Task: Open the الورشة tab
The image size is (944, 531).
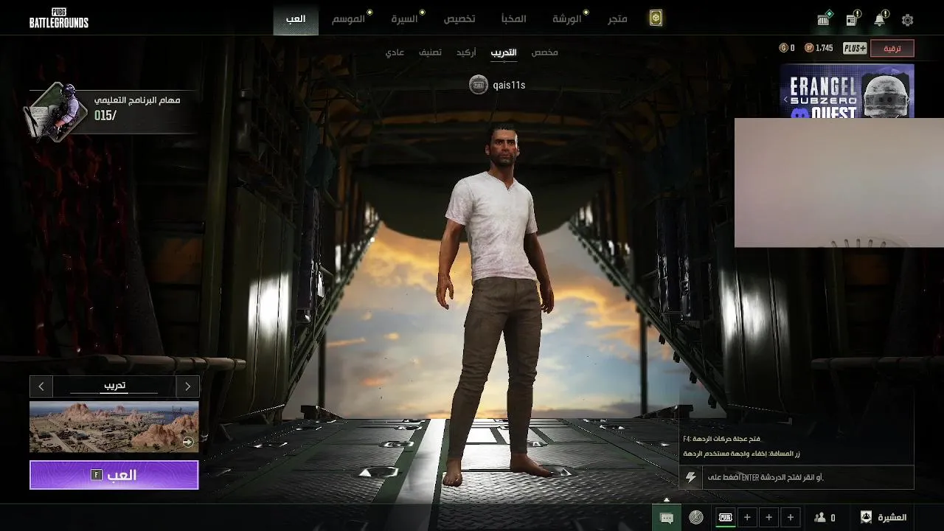Action: (567, 19)
